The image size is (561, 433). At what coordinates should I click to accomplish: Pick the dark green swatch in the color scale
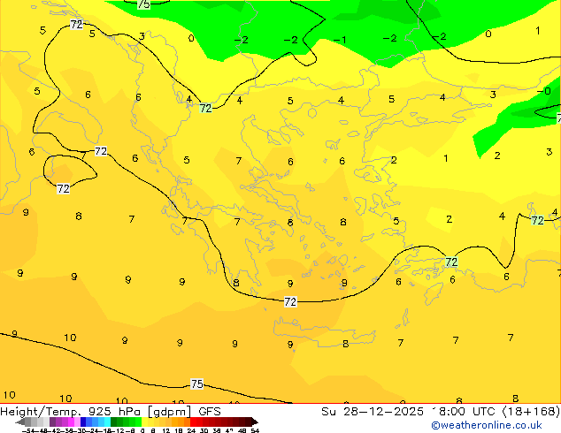(114, 422)
